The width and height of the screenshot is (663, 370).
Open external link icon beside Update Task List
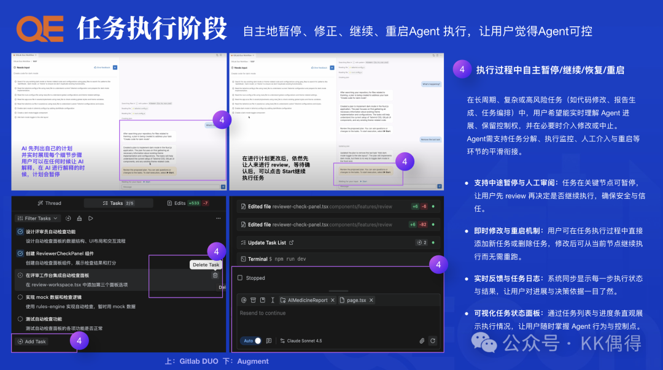coord(292,242)
